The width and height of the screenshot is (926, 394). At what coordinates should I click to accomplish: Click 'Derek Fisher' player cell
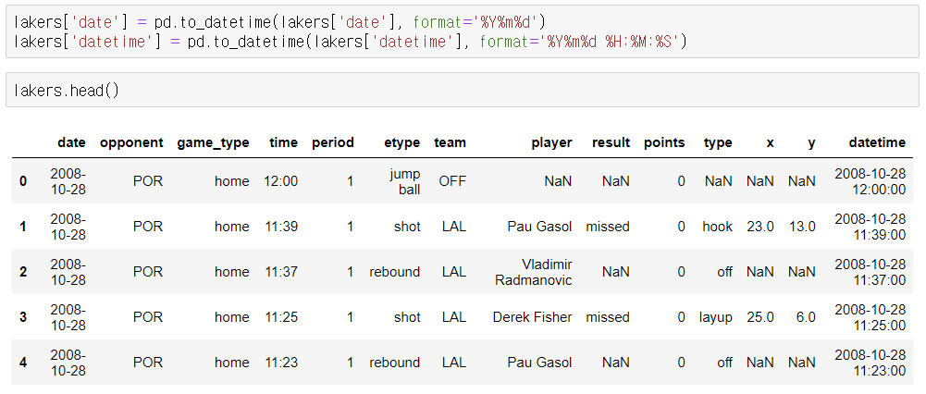coord(532,317)
